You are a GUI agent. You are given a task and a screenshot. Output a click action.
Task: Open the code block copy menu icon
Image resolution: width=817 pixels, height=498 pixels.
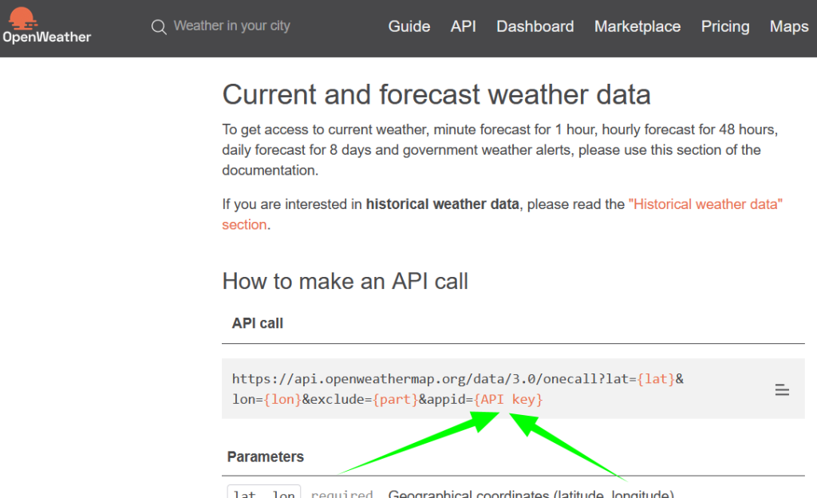pos(781,389)
